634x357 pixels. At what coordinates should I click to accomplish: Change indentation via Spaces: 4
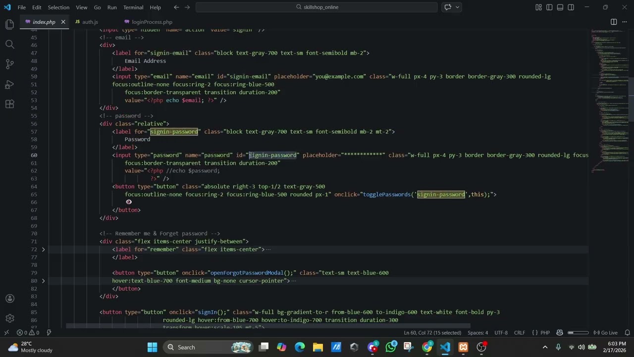pyautogui.click(x=478, y=333)
